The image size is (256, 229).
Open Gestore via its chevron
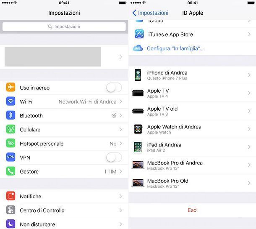coord(120,171)
